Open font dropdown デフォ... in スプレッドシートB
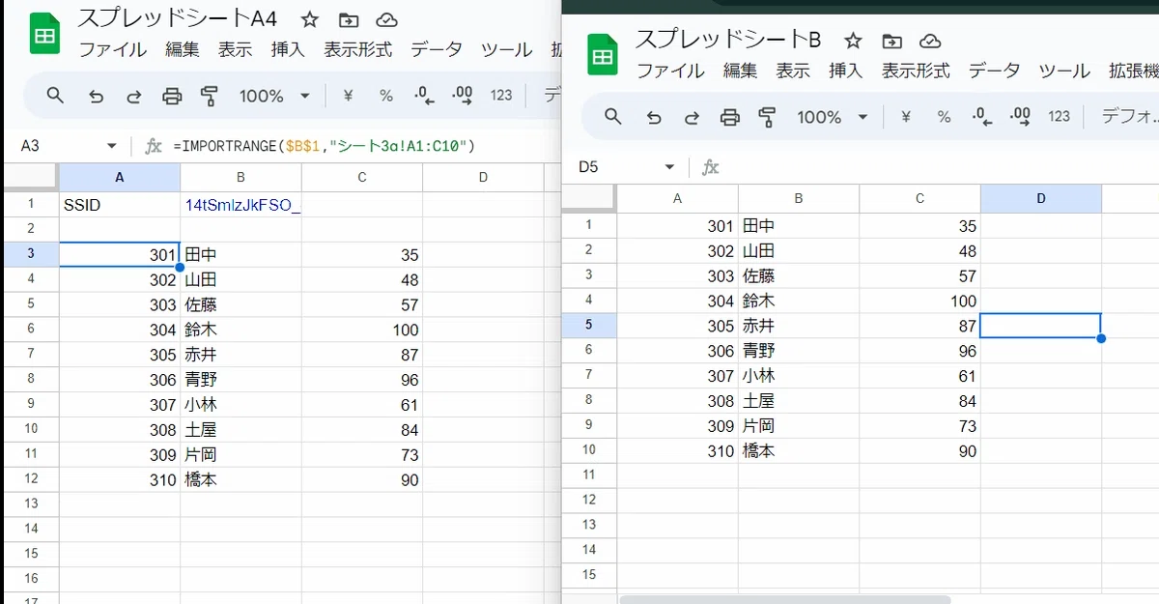Image resolution: width=1159 pixels, height=604 pixels. [1128, 117]
